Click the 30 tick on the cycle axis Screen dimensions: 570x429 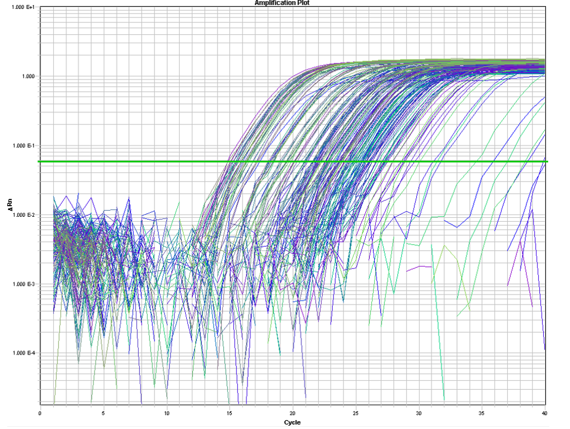(x=419, y=413)
